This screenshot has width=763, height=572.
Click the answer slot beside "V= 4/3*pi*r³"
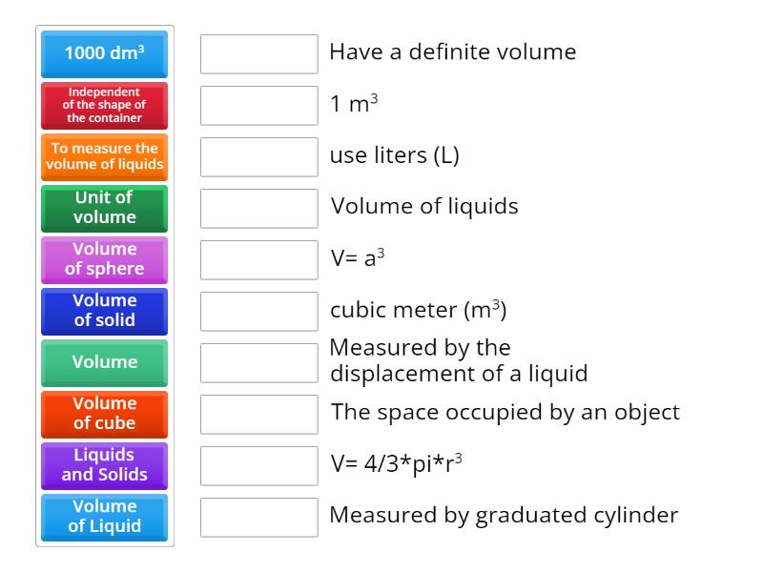258,465
